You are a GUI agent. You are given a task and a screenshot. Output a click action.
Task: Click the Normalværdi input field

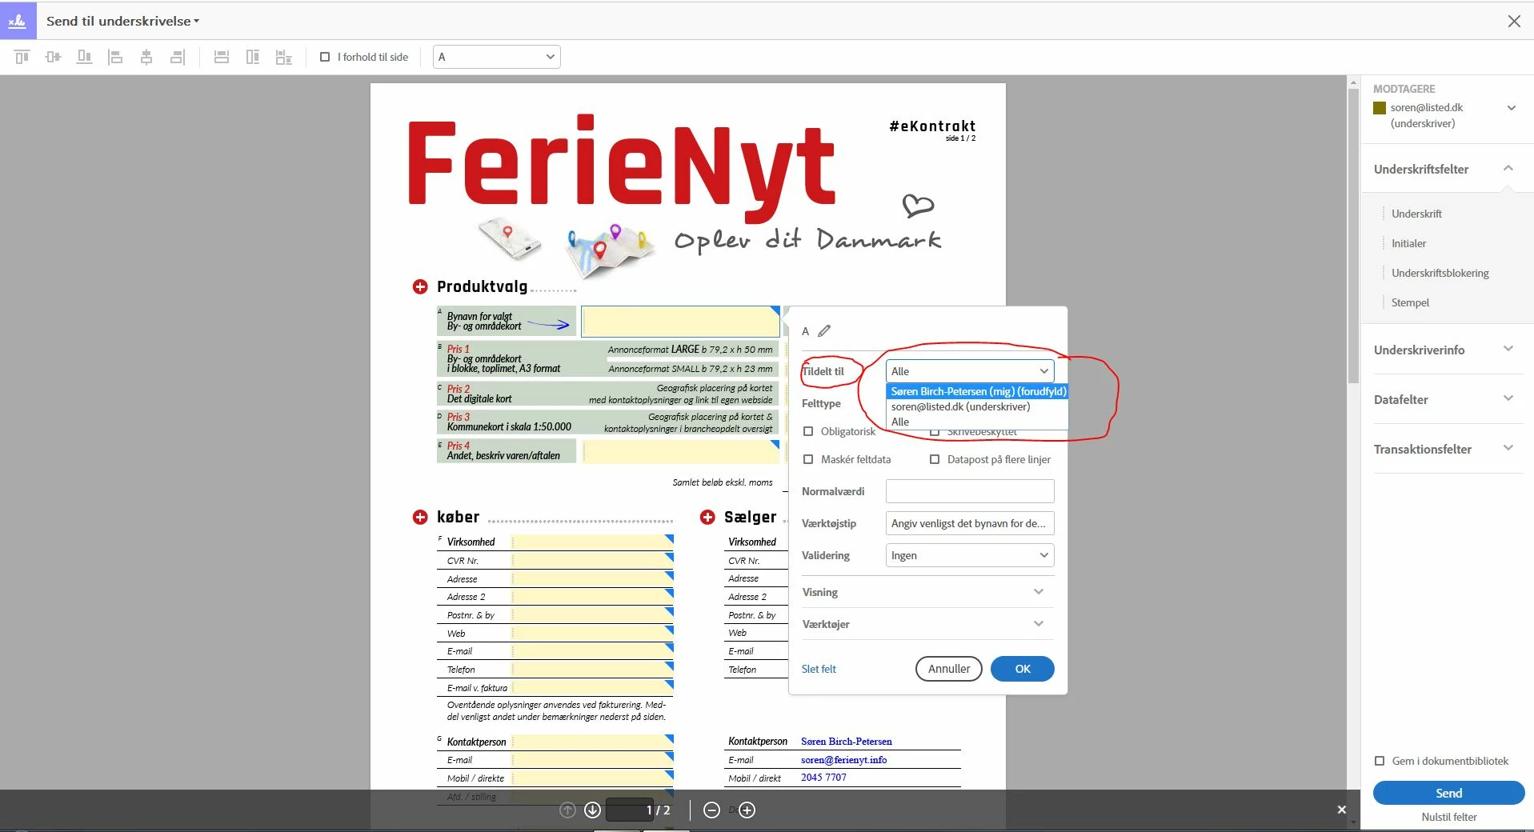(x=970, y=491)
